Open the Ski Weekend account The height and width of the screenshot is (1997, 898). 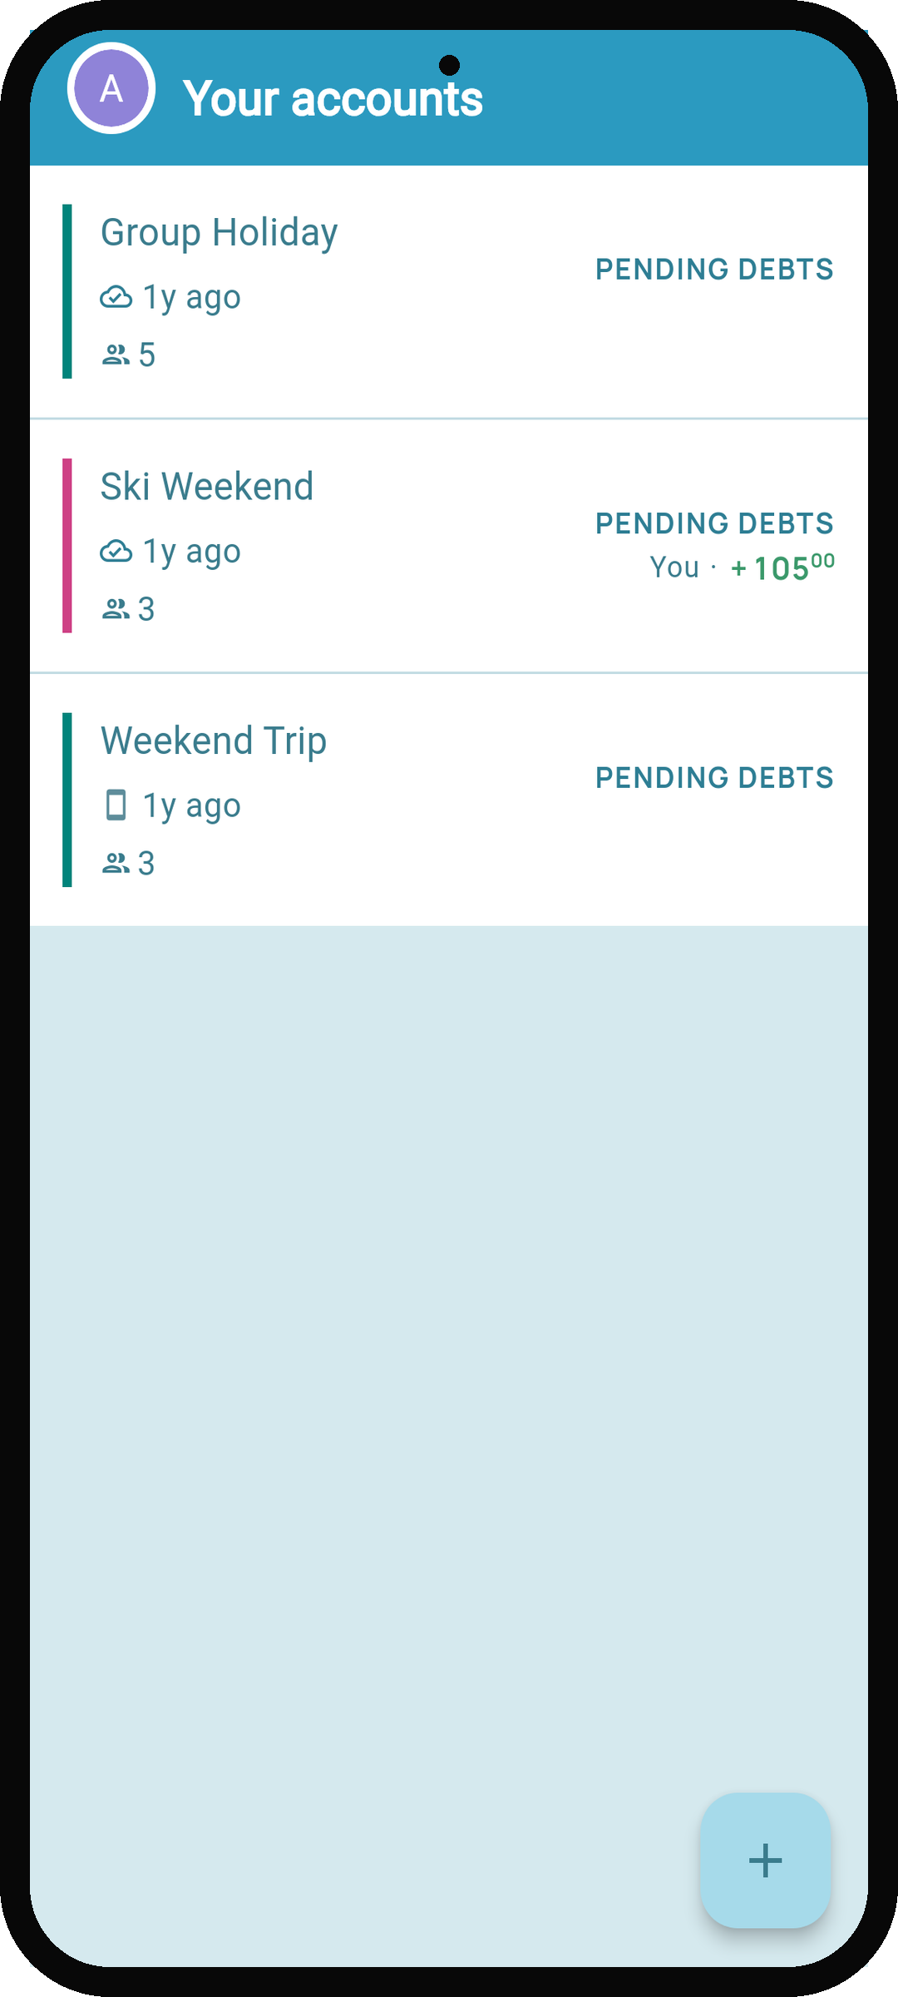point(449,546)
